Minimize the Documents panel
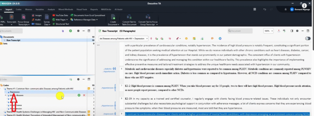 pyautogui.click(x=84, y=31)
